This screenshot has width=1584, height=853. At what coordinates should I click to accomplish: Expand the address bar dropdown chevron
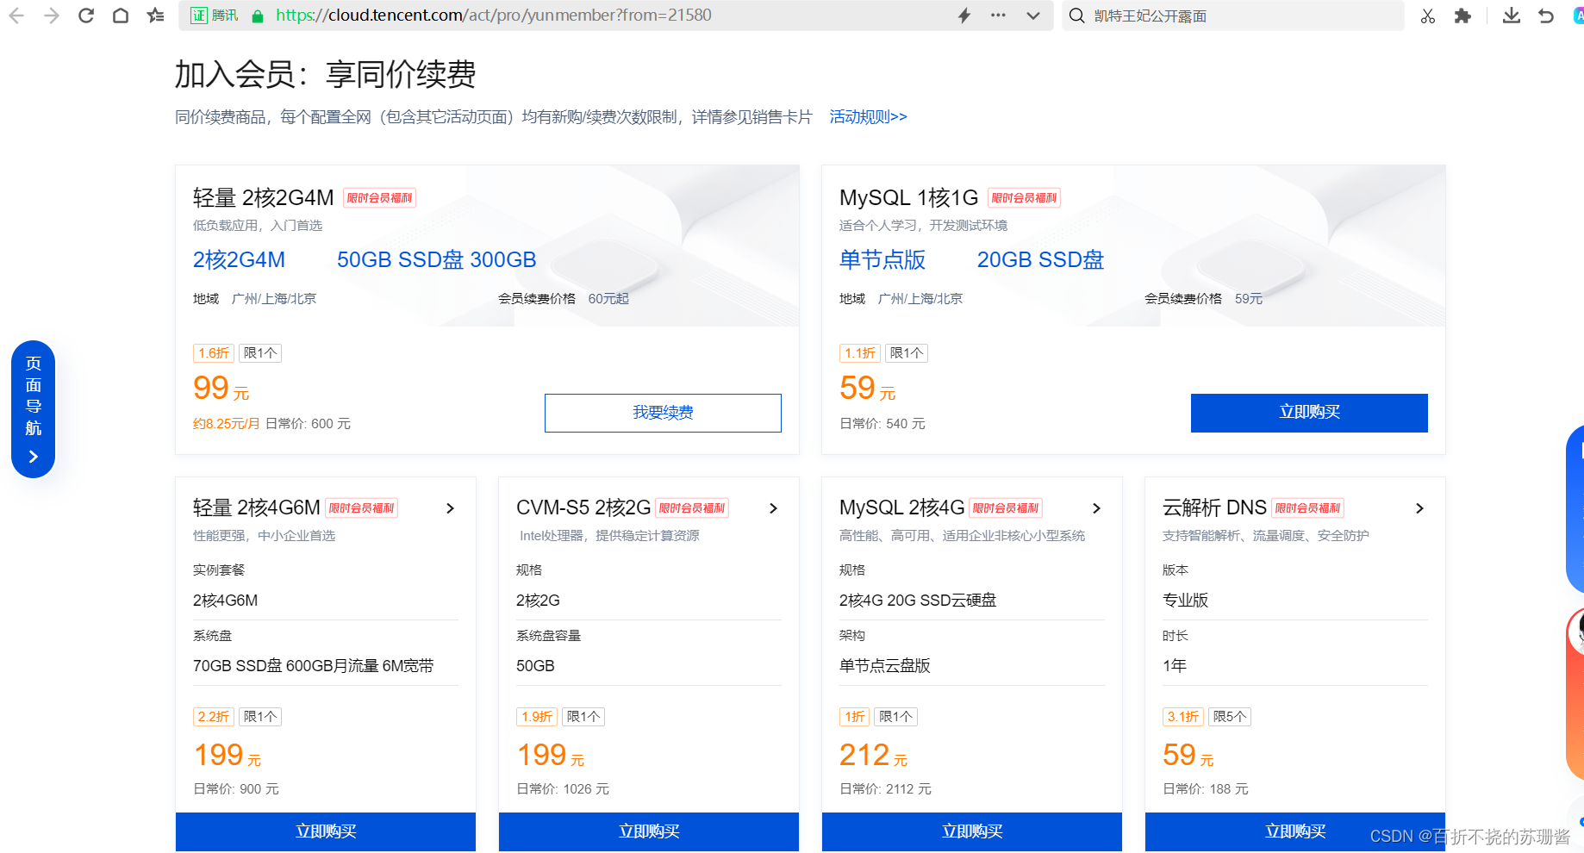[1033, 16]
